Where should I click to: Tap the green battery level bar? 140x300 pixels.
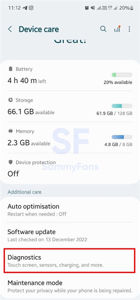[122, 75]
